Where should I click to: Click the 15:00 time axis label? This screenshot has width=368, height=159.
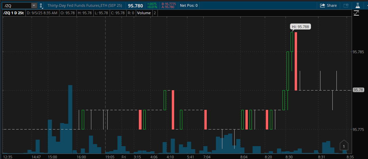coord(52,157)
